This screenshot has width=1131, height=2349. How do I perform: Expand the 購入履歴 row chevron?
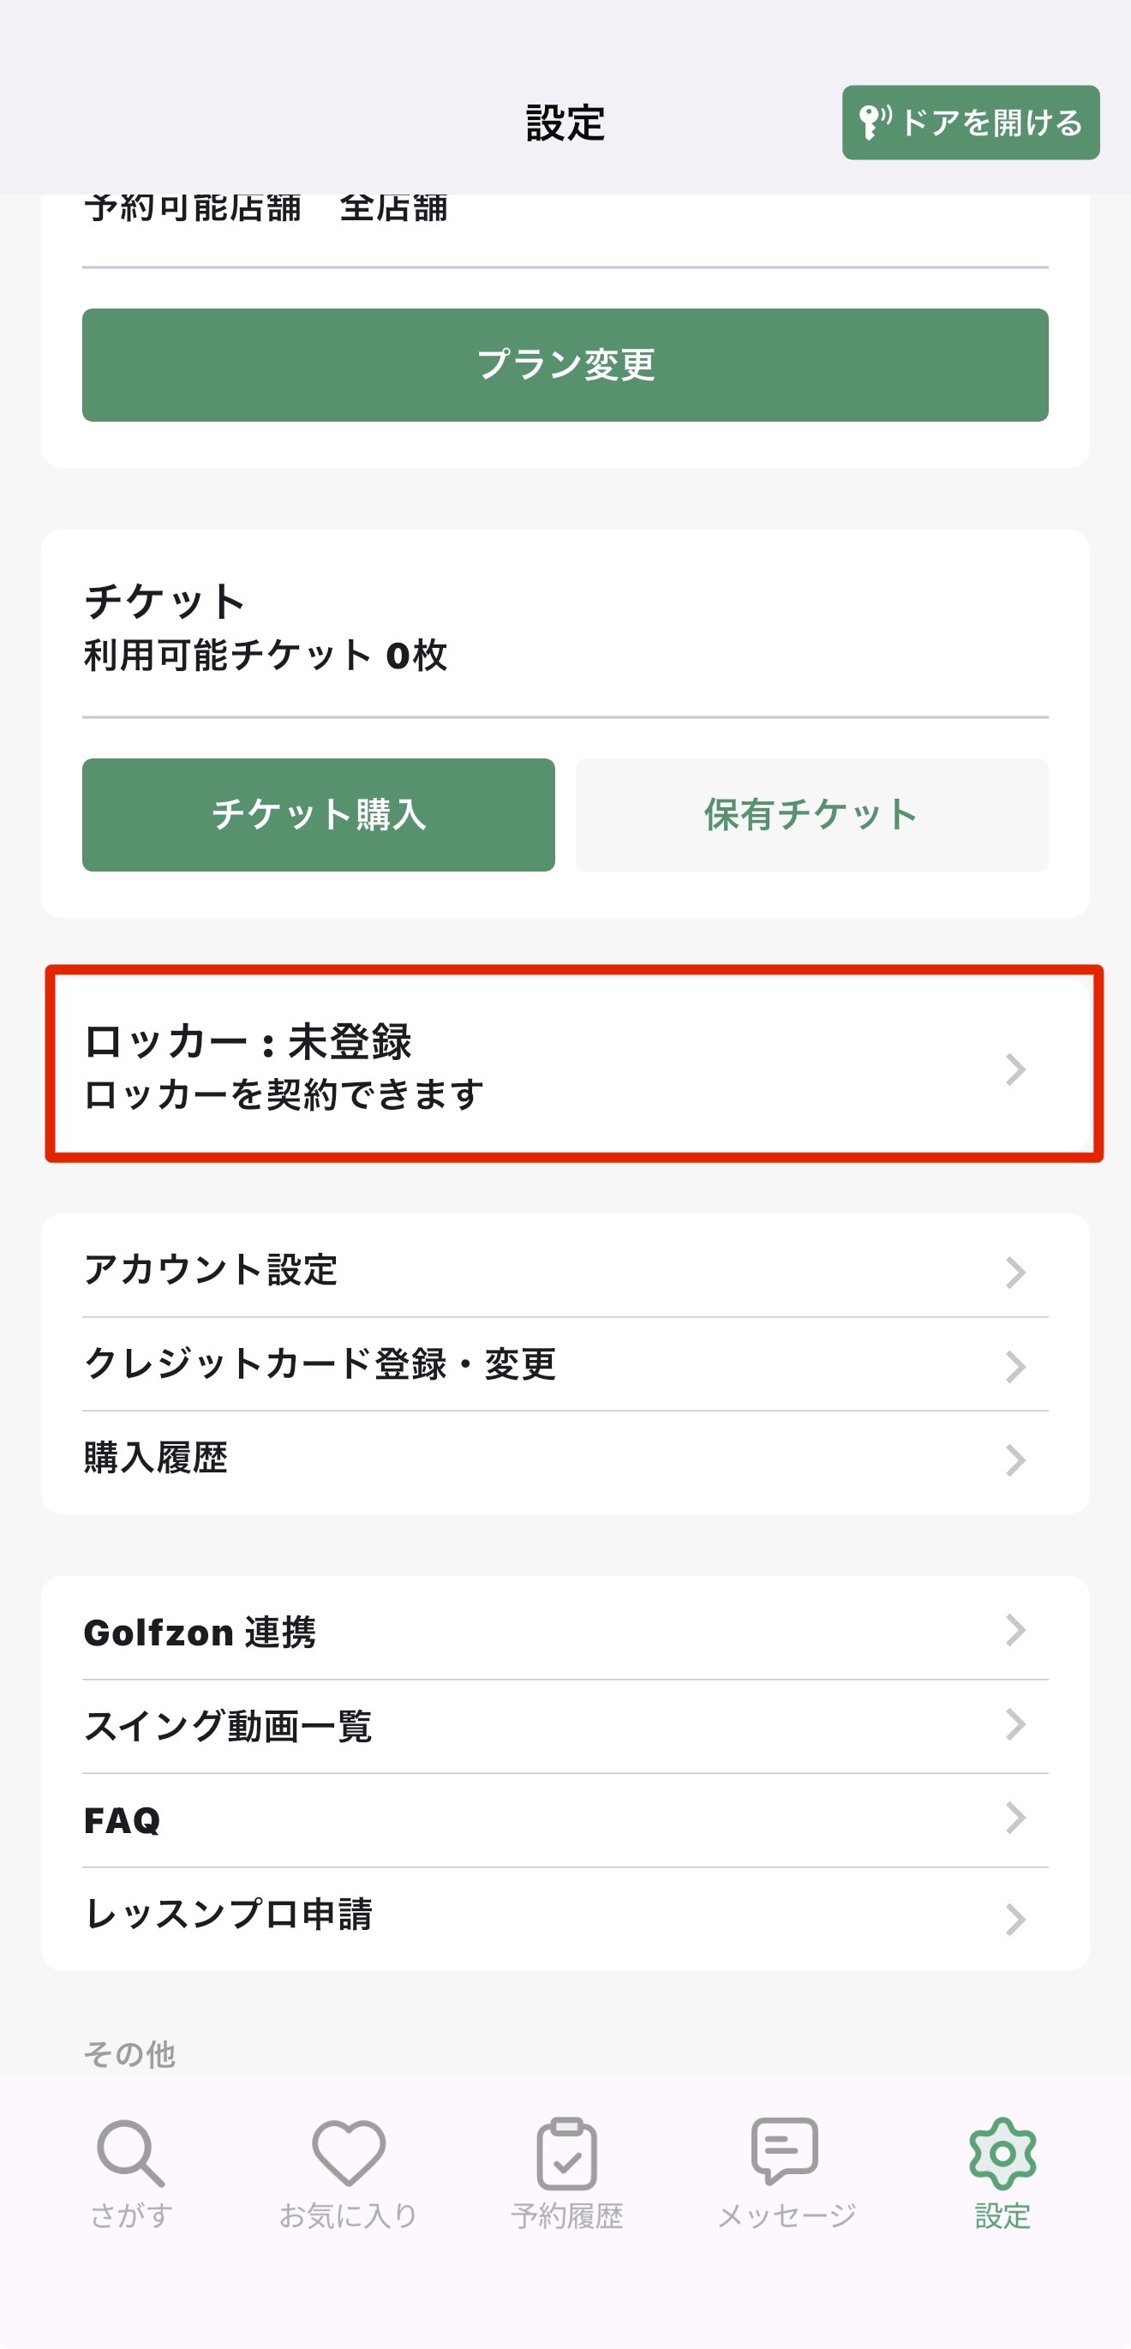point(1015,1460)
